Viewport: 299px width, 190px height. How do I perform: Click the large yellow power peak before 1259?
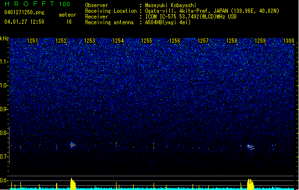pyautogui.click(x=251, y=184)
